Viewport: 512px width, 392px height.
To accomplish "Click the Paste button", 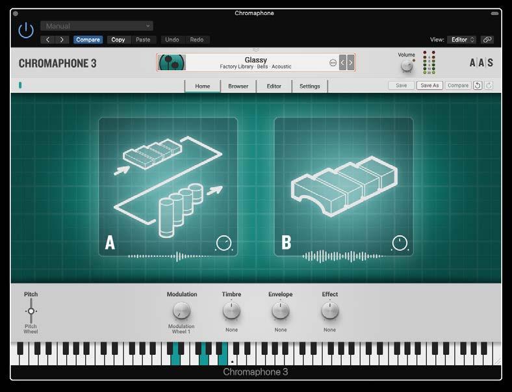I will (x=143, y=40).
